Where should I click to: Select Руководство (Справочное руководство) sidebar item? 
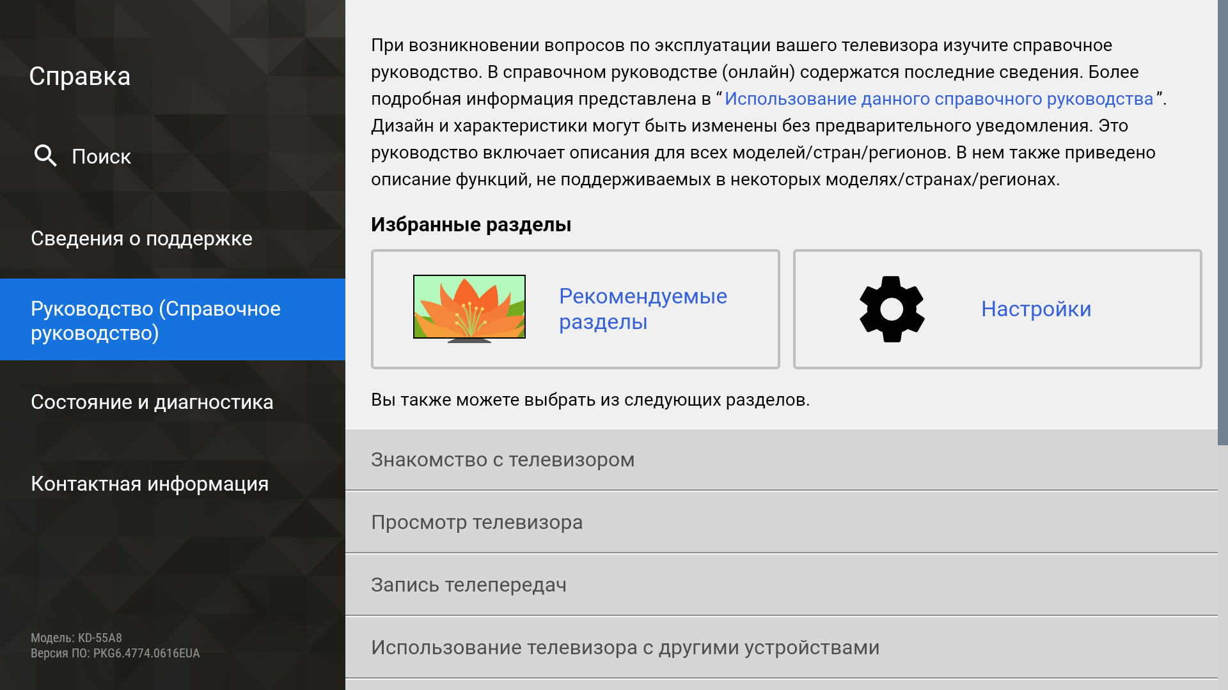pyautogui.click(x=155, y=320)
